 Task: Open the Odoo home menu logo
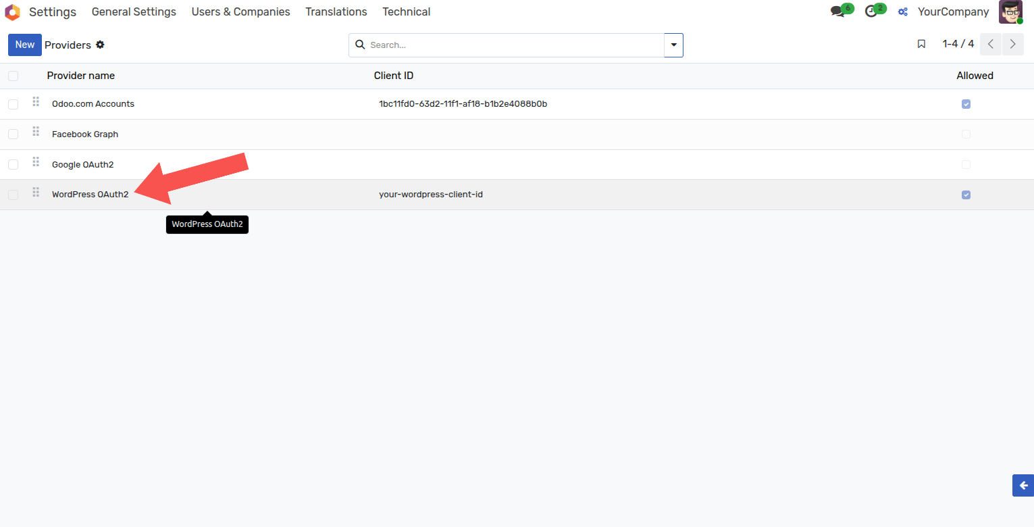tap(12, 12)
